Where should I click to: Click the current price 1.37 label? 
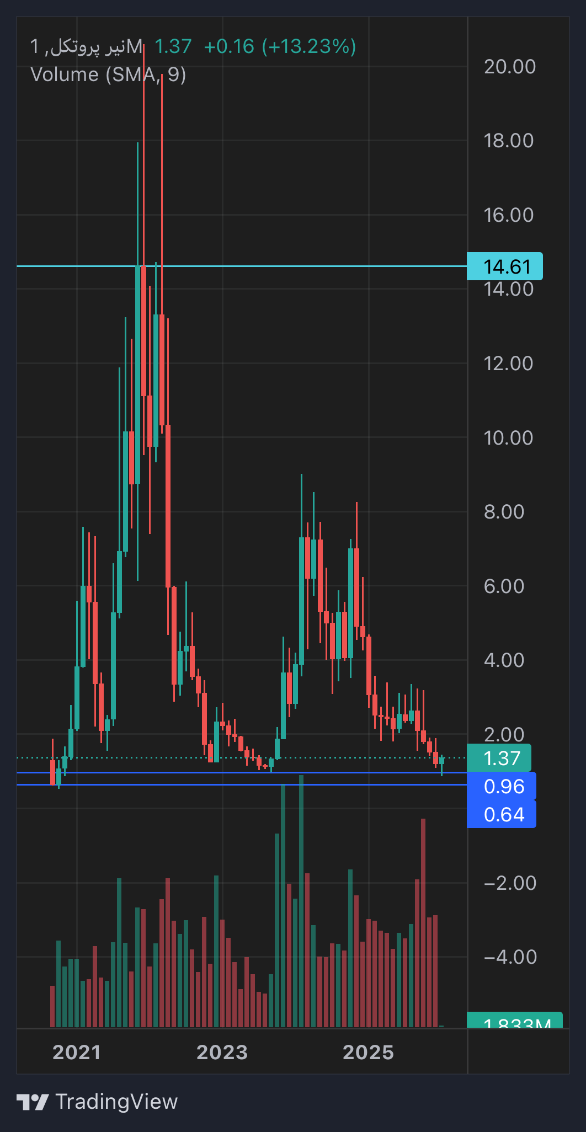499,758
